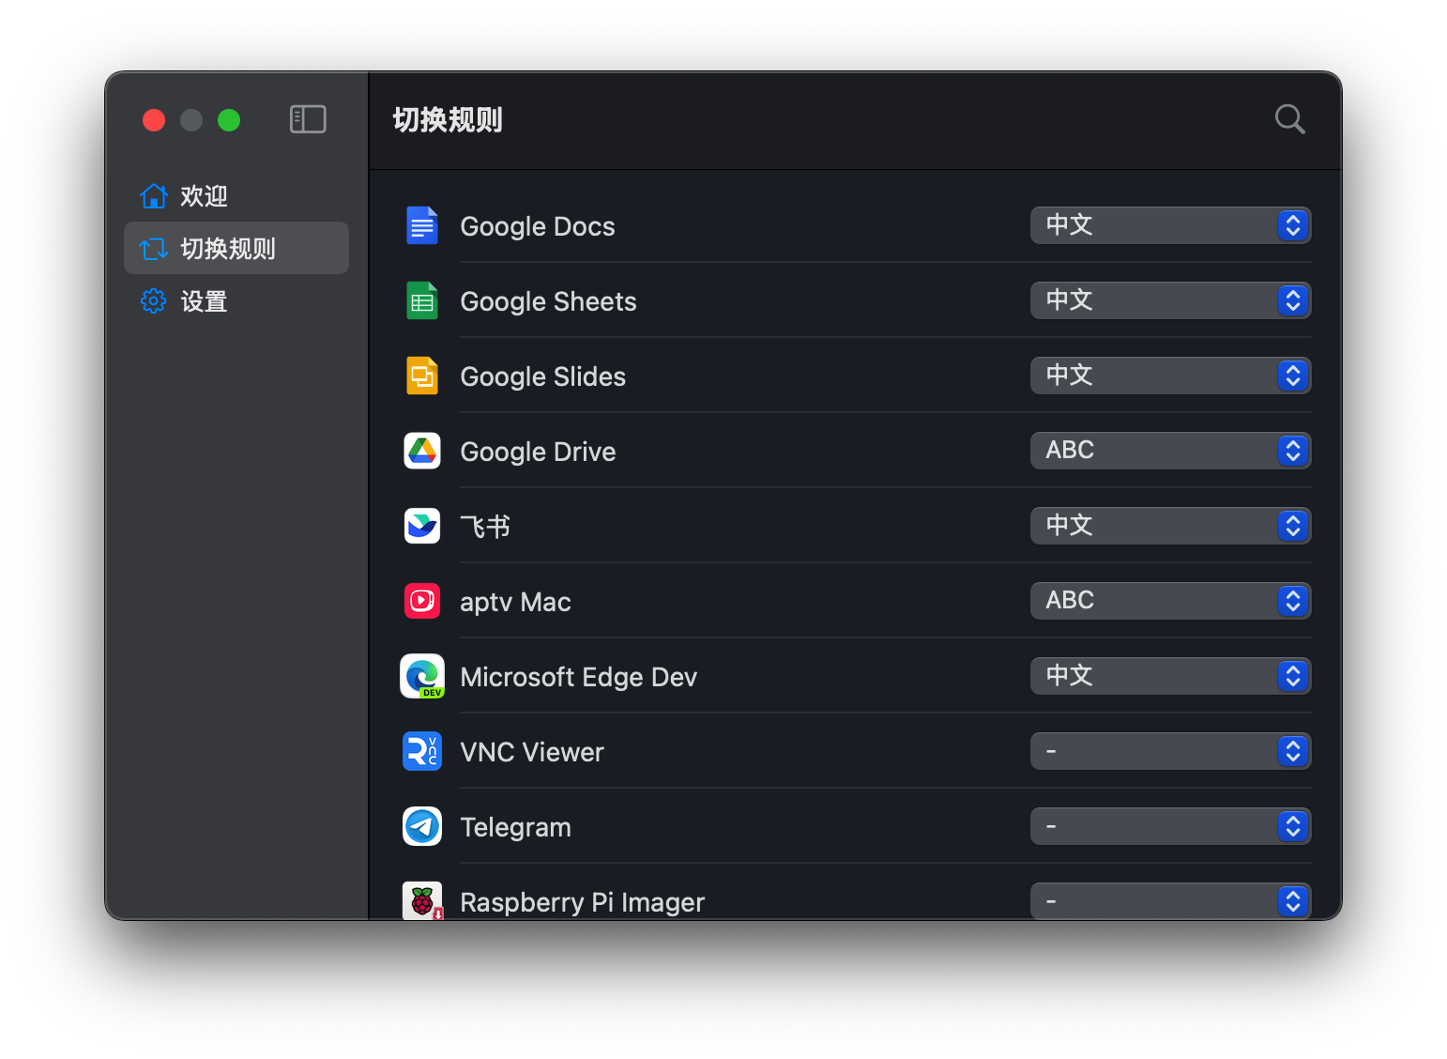
Task: Click the switch arrows icon beside 切换规则
Action: tap(154, 248)
